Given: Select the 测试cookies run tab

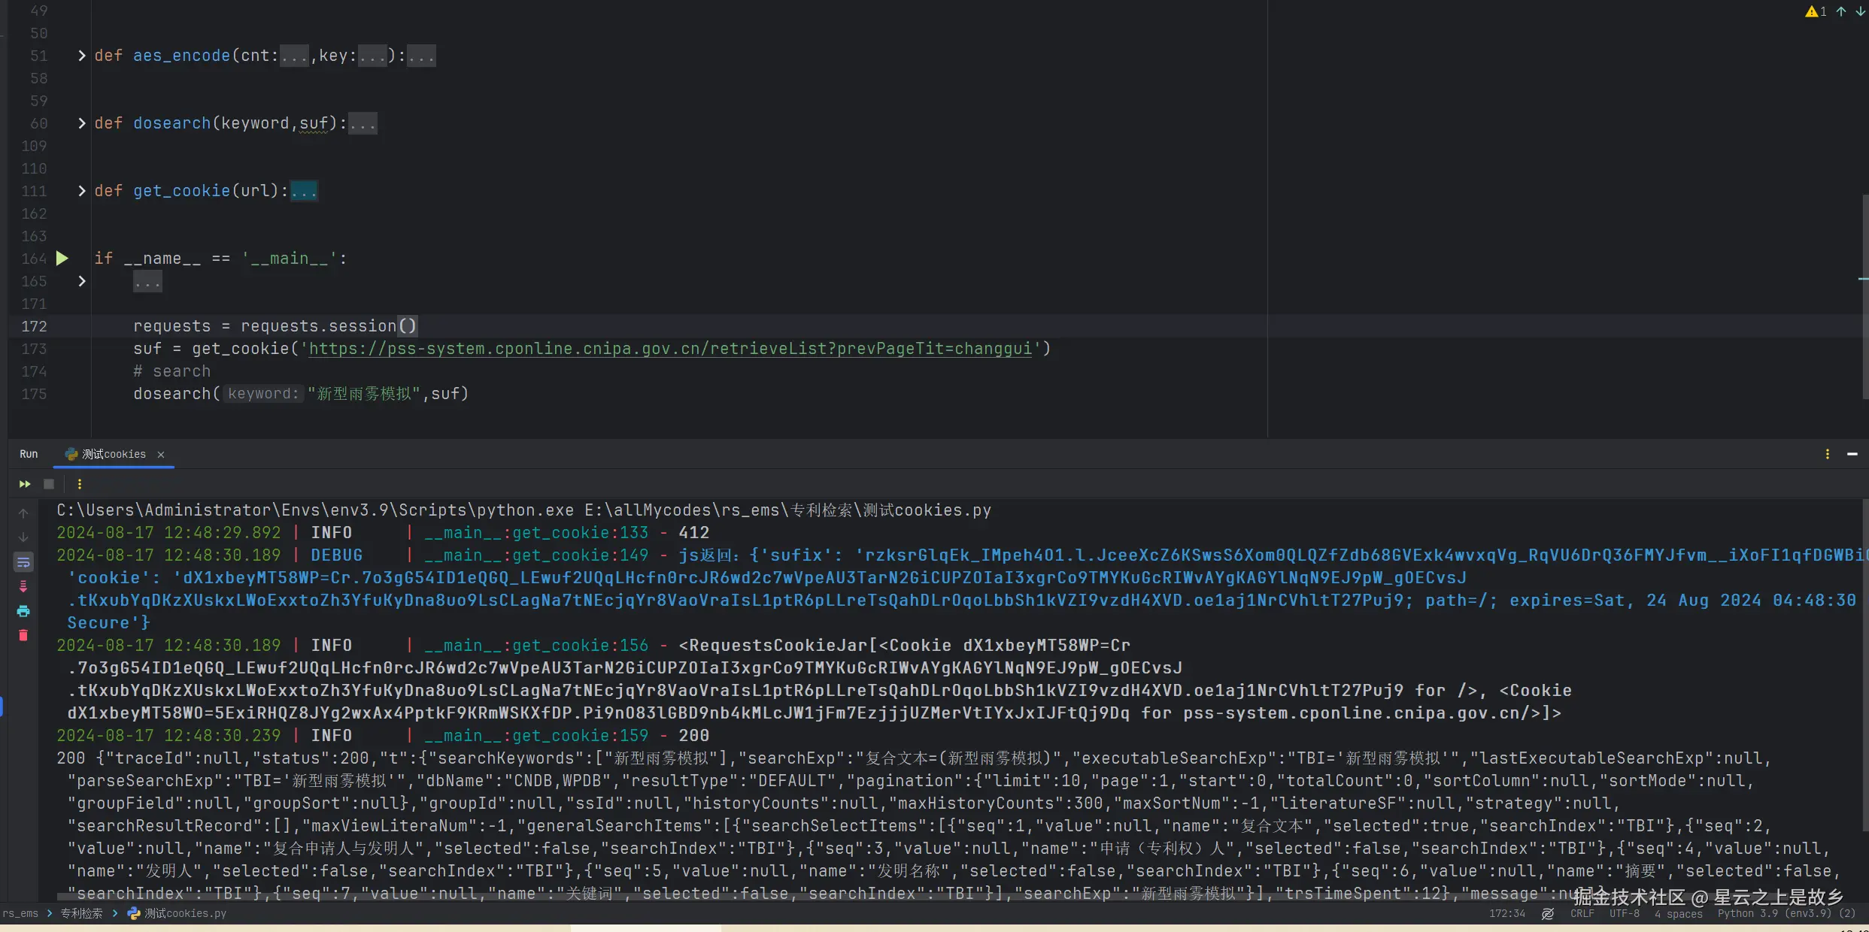Looking at the screenshot, I should coord(113,455).
